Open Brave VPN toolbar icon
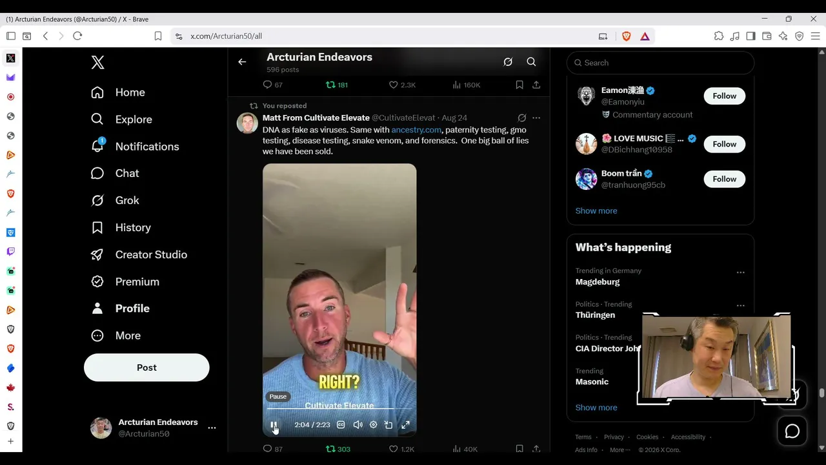 click(x=800, y=36)
